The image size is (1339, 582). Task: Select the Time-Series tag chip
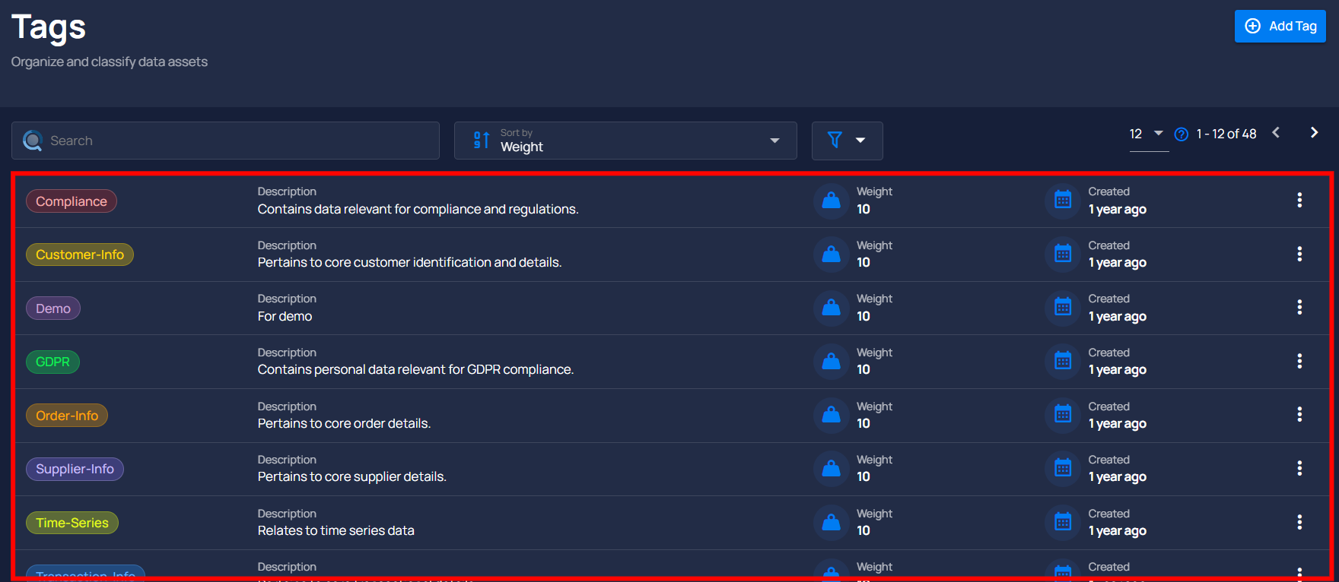(x=72, y=523)
